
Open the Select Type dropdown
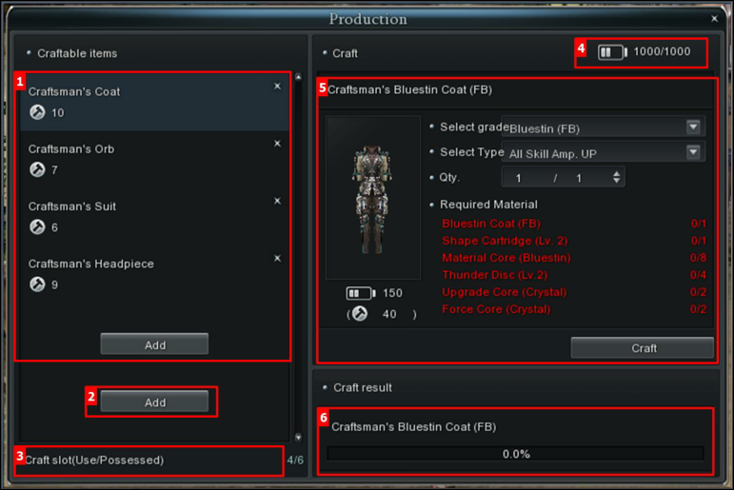point(604,152)
